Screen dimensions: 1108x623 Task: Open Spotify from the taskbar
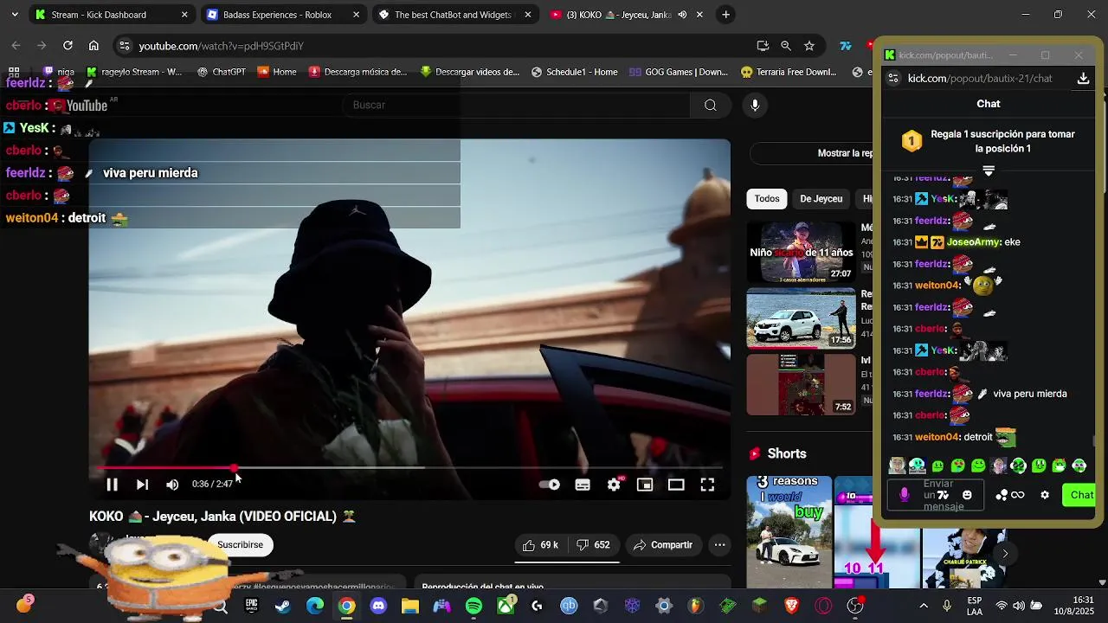pos(473,607)
